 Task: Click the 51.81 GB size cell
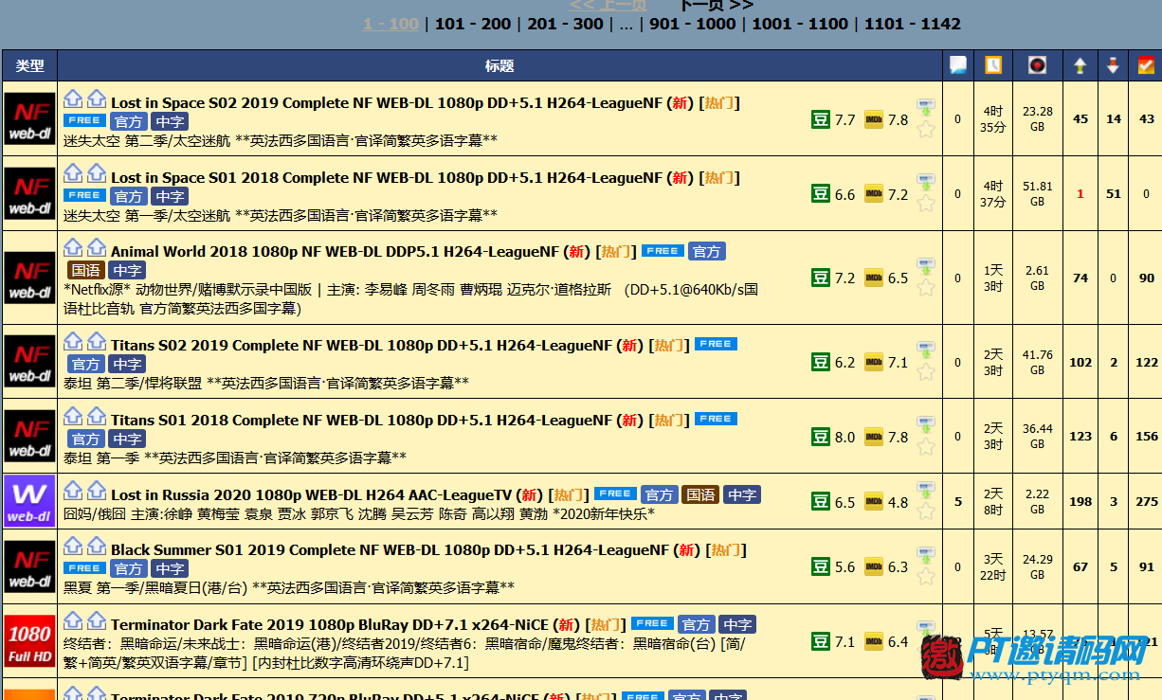tap(1038, 194)
